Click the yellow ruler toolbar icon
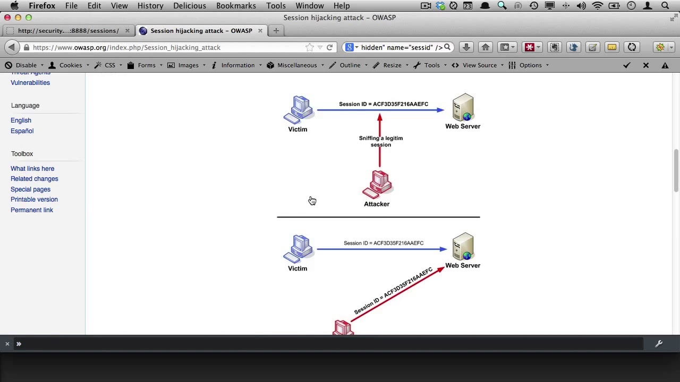The height and width of the screenshot is (382, 680). point(612,47)
